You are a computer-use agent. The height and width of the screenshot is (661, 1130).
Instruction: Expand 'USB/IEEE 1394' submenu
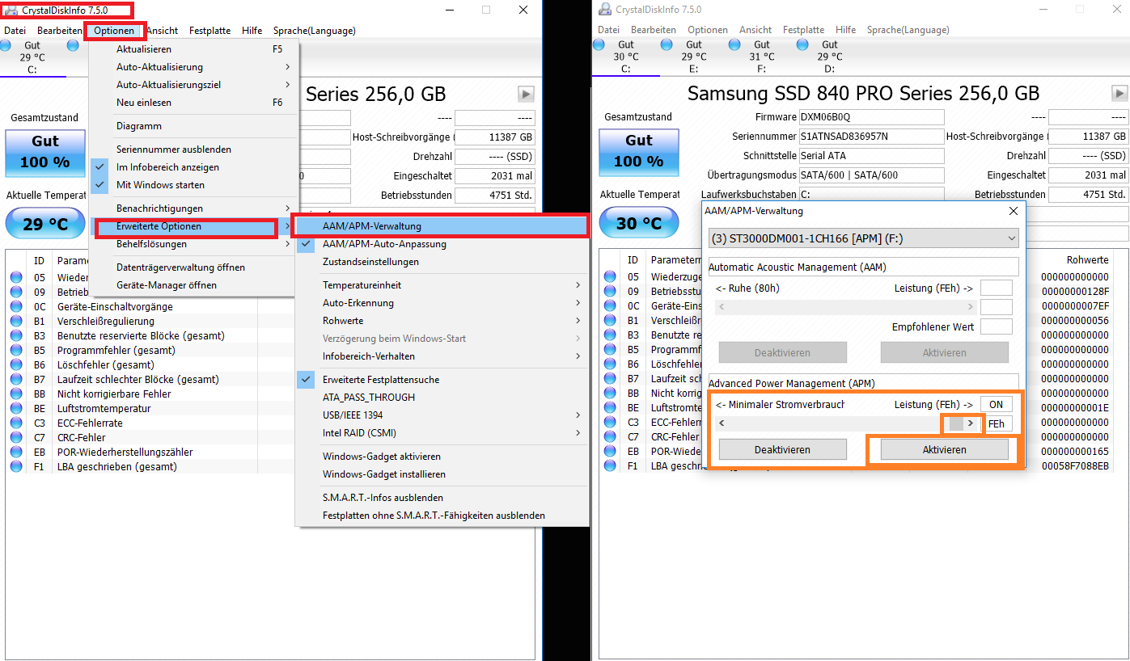pos(442,415)
